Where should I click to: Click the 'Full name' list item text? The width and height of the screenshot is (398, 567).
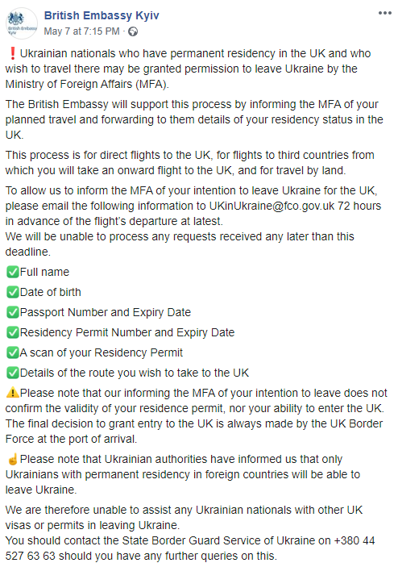click(x=44, y=272)
